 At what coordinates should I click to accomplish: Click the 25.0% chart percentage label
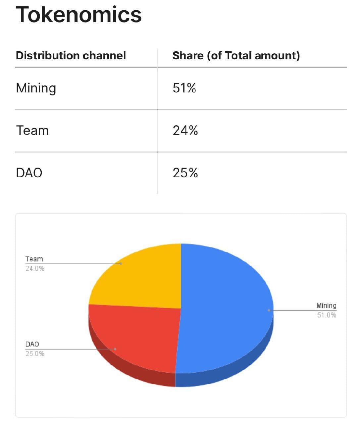pos(35,353)
